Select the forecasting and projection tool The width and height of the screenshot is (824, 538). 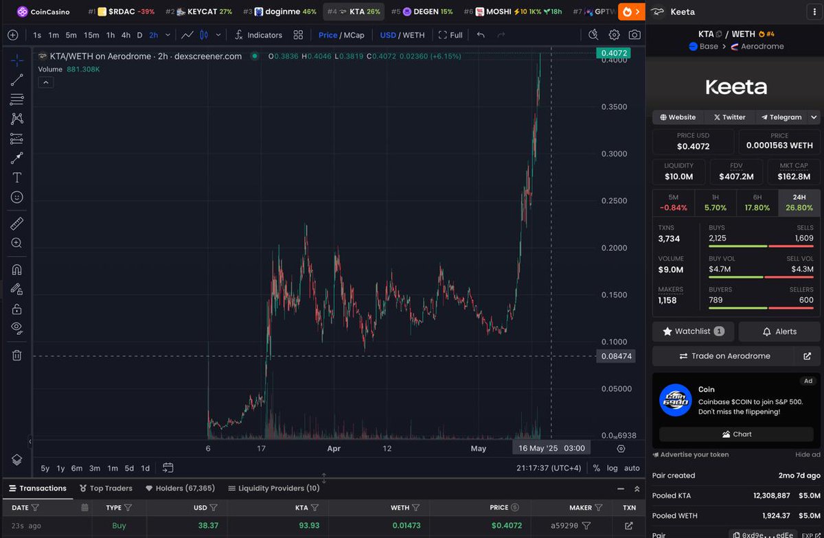(x=16, y=139)
